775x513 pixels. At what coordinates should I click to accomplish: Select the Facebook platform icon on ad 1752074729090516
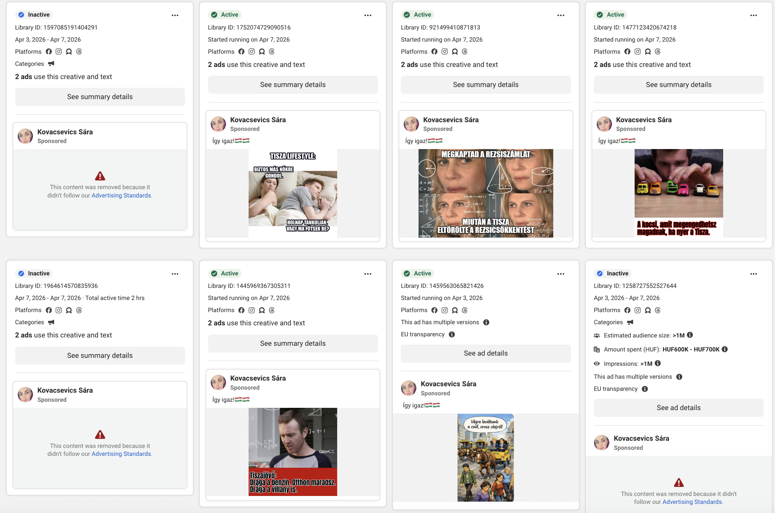[242, 51]
